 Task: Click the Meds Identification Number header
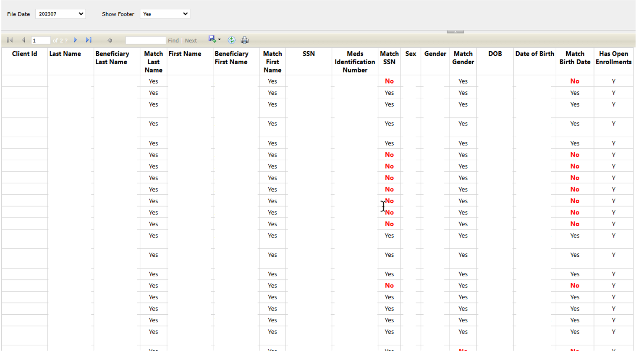(x=355, y=62)
